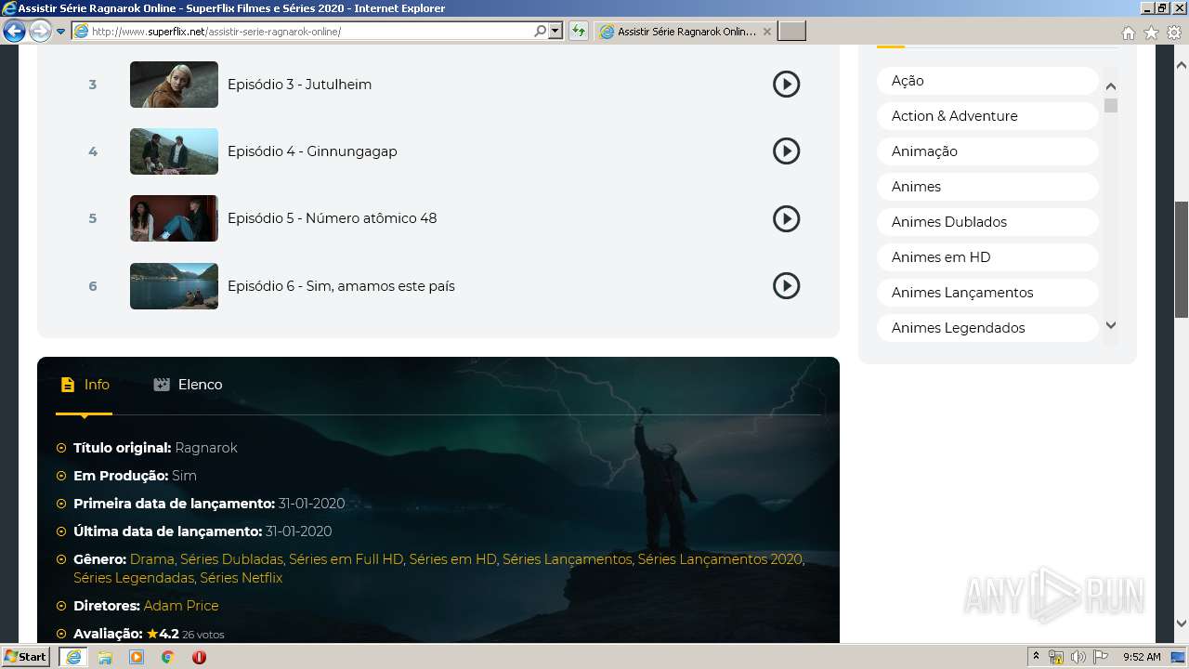This screenshot has width=1189, height=669.
Task: Open the Ação category
Action: (987, 81)
